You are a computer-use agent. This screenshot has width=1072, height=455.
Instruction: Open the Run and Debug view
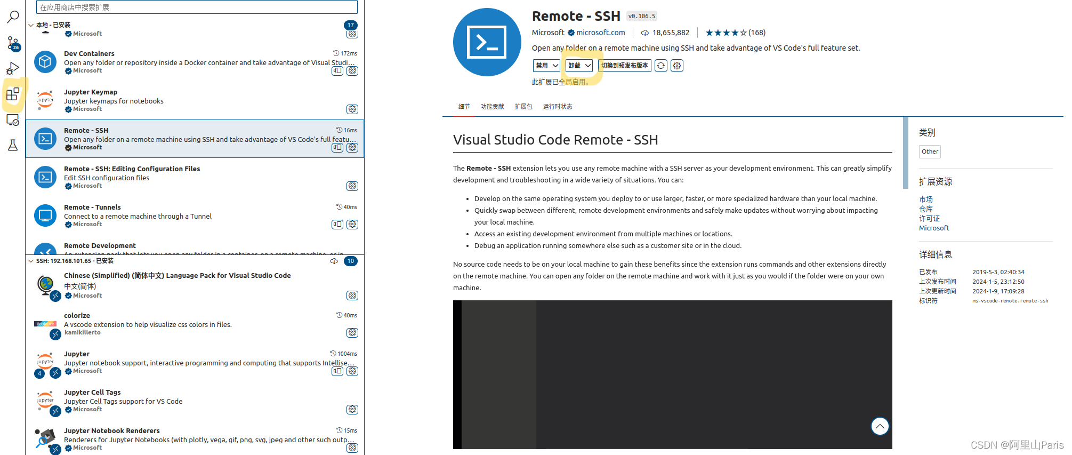tap(13, 68)
